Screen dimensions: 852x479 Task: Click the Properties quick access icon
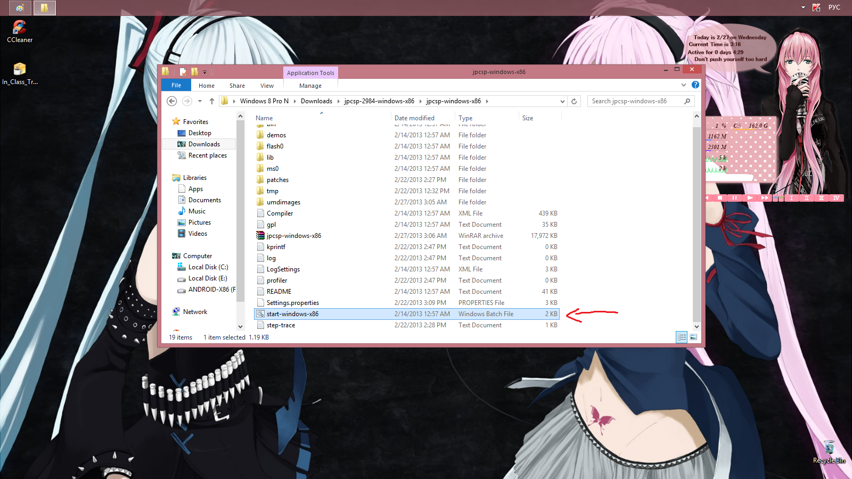click(183, 72)
